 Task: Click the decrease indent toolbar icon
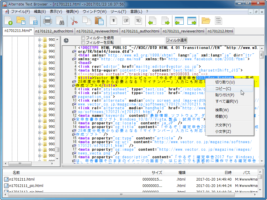pos(126,21)
